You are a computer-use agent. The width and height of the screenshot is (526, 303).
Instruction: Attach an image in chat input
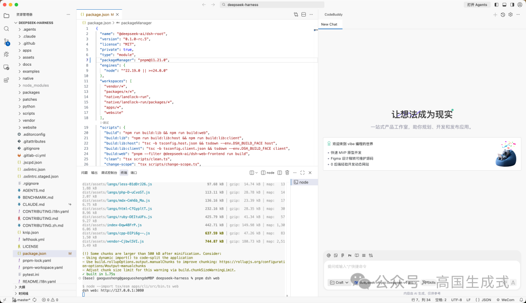tap(336, 255)
